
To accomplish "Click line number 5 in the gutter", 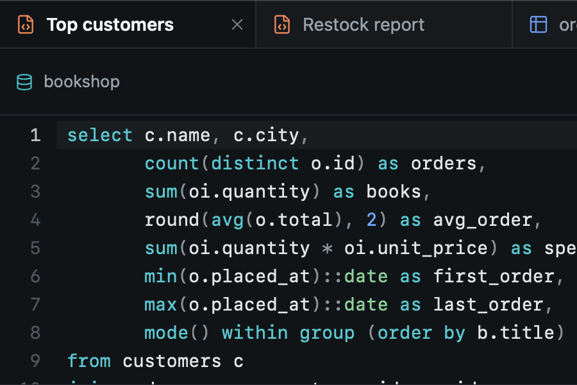I will click(35, 248).
